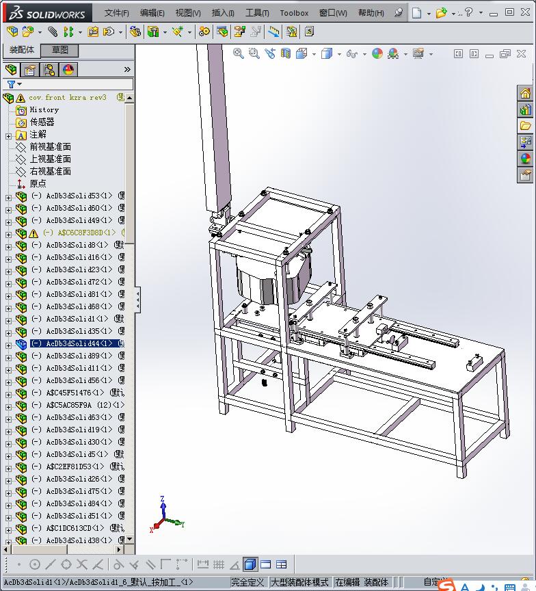
Task: Open Design Library icon in task pane
Action: [x=525, y=109]
